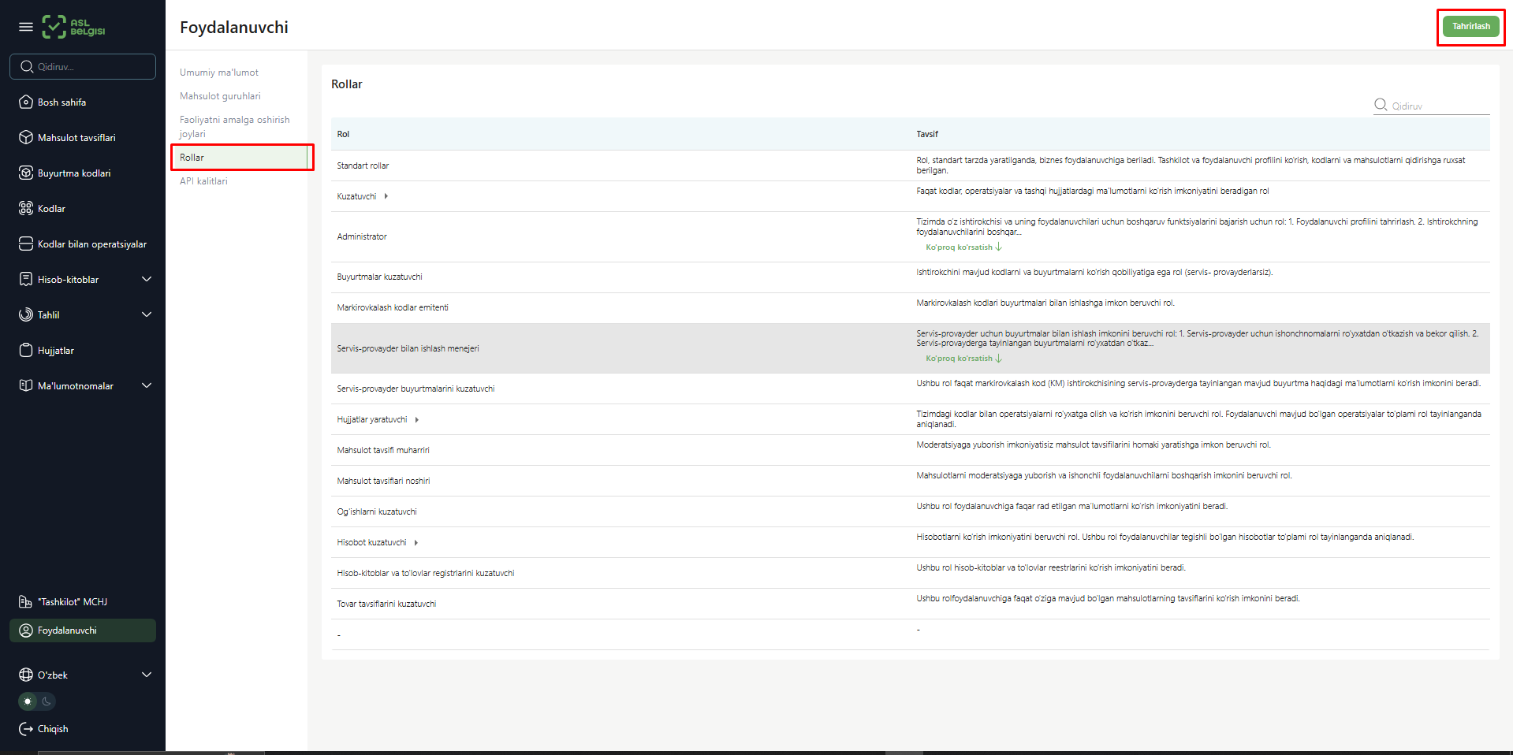This screenshot has height=755, width=1513.
Task: Open Bosh sahifa home icon
Action: pyautogui.click(x=26, y=102)
